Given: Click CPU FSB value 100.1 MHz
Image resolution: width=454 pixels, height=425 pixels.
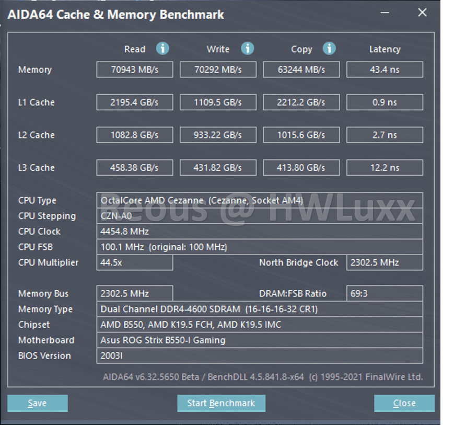Looking at the screenshot, I should tap(260, 247).
